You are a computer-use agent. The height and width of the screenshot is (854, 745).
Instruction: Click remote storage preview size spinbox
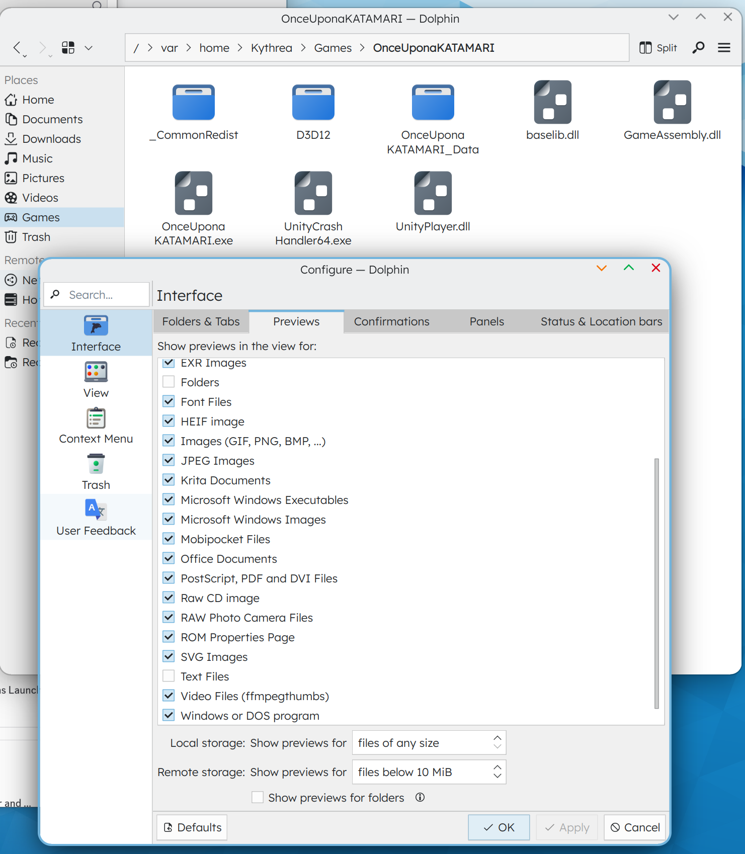[429, 772]
